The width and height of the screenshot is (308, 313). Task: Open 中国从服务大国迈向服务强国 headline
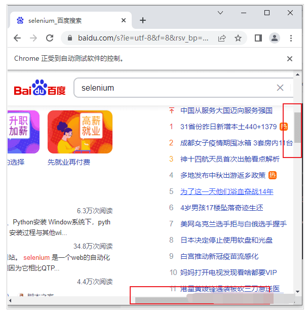226,110
